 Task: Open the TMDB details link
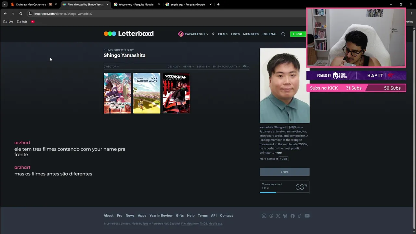click(284, 159)
